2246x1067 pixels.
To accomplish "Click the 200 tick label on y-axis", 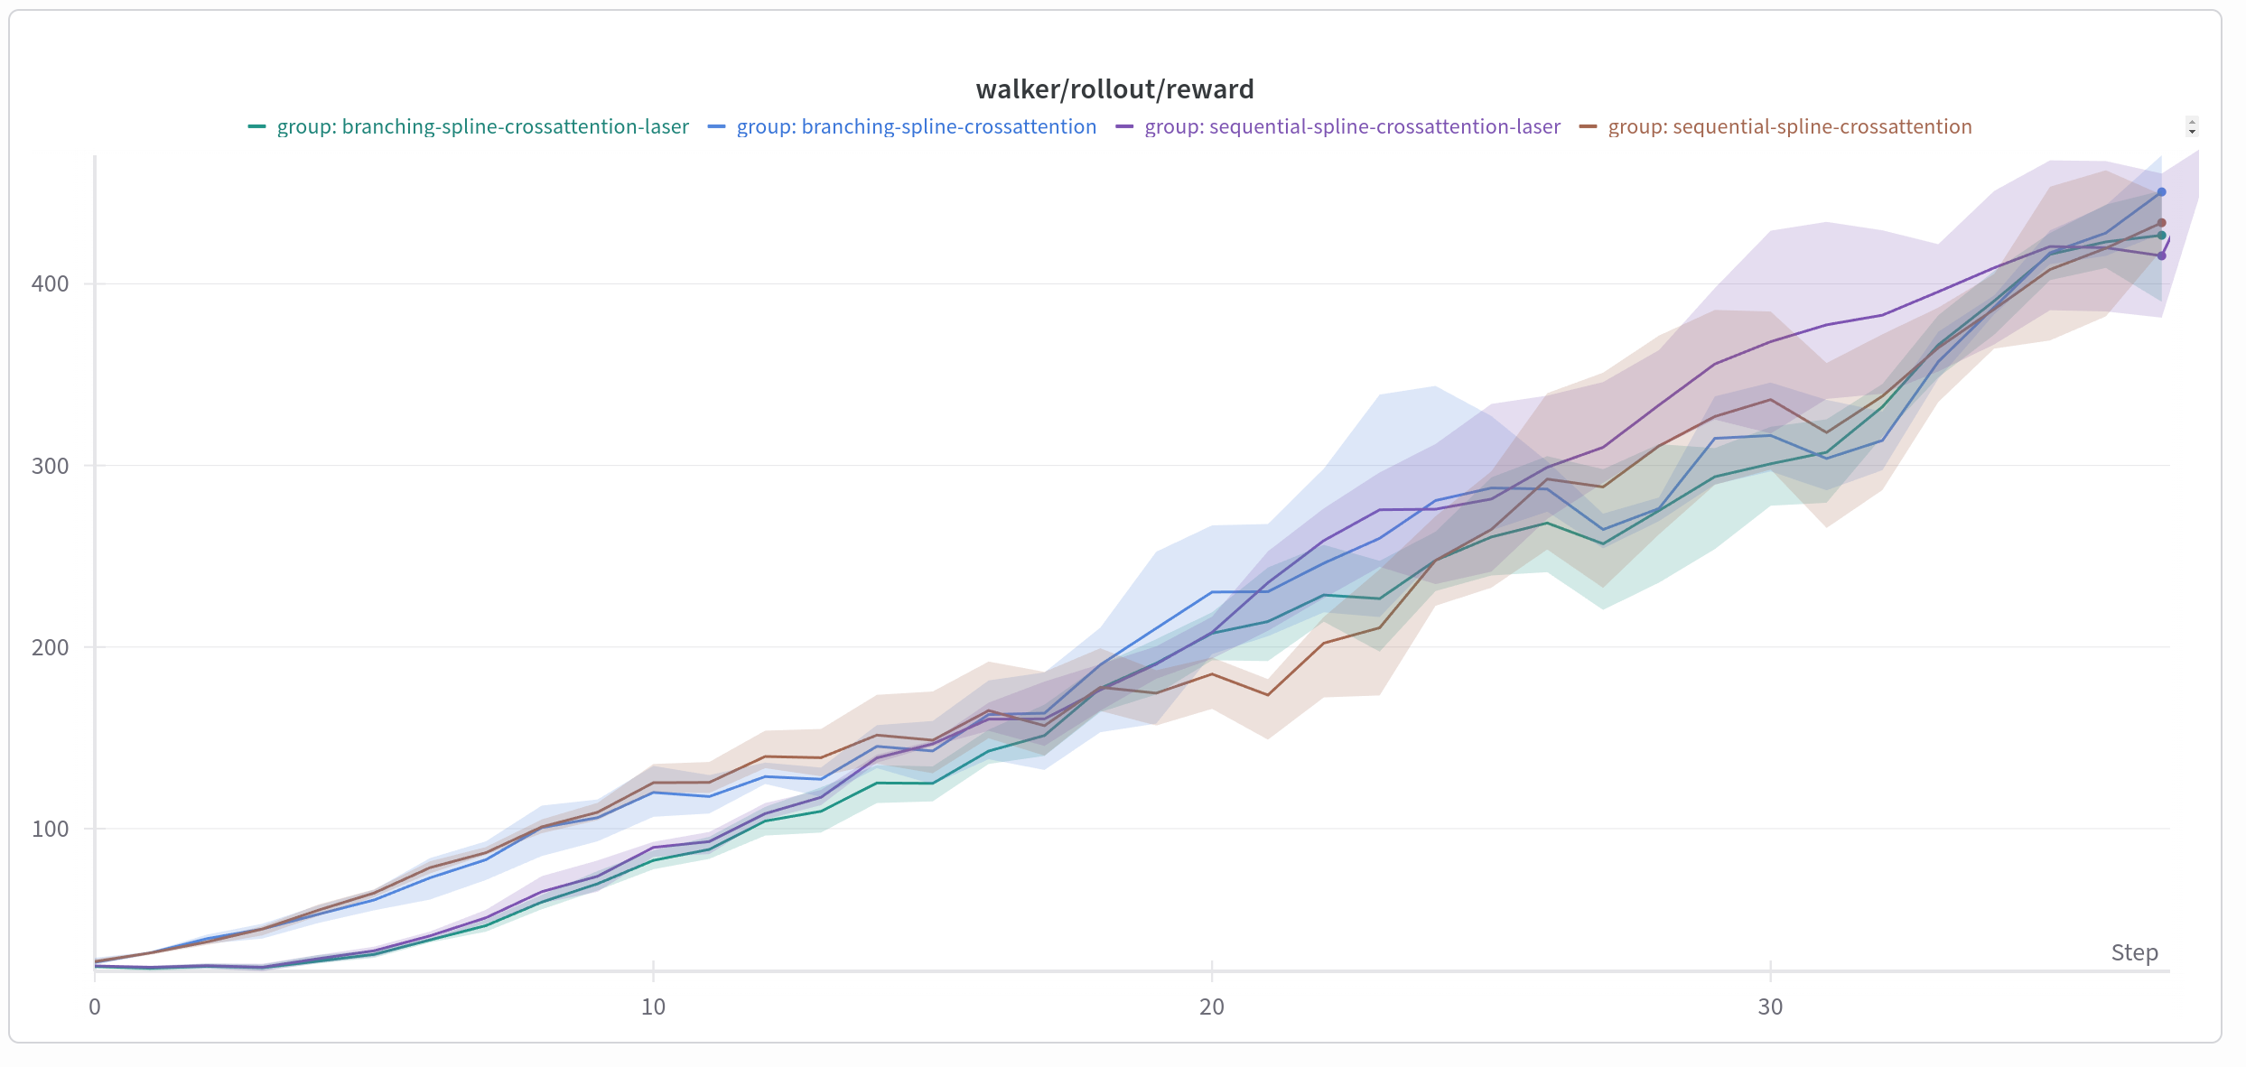I will point(50,647).
